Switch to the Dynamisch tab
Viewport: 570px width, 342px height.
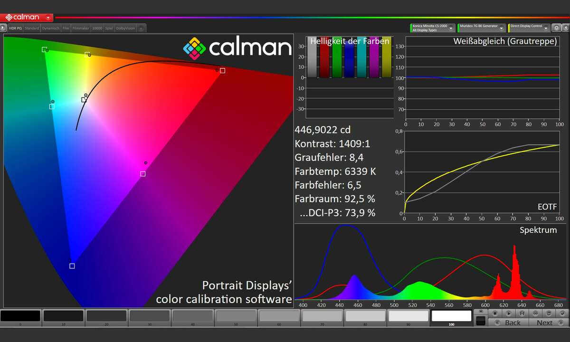[x=51, y=28]
